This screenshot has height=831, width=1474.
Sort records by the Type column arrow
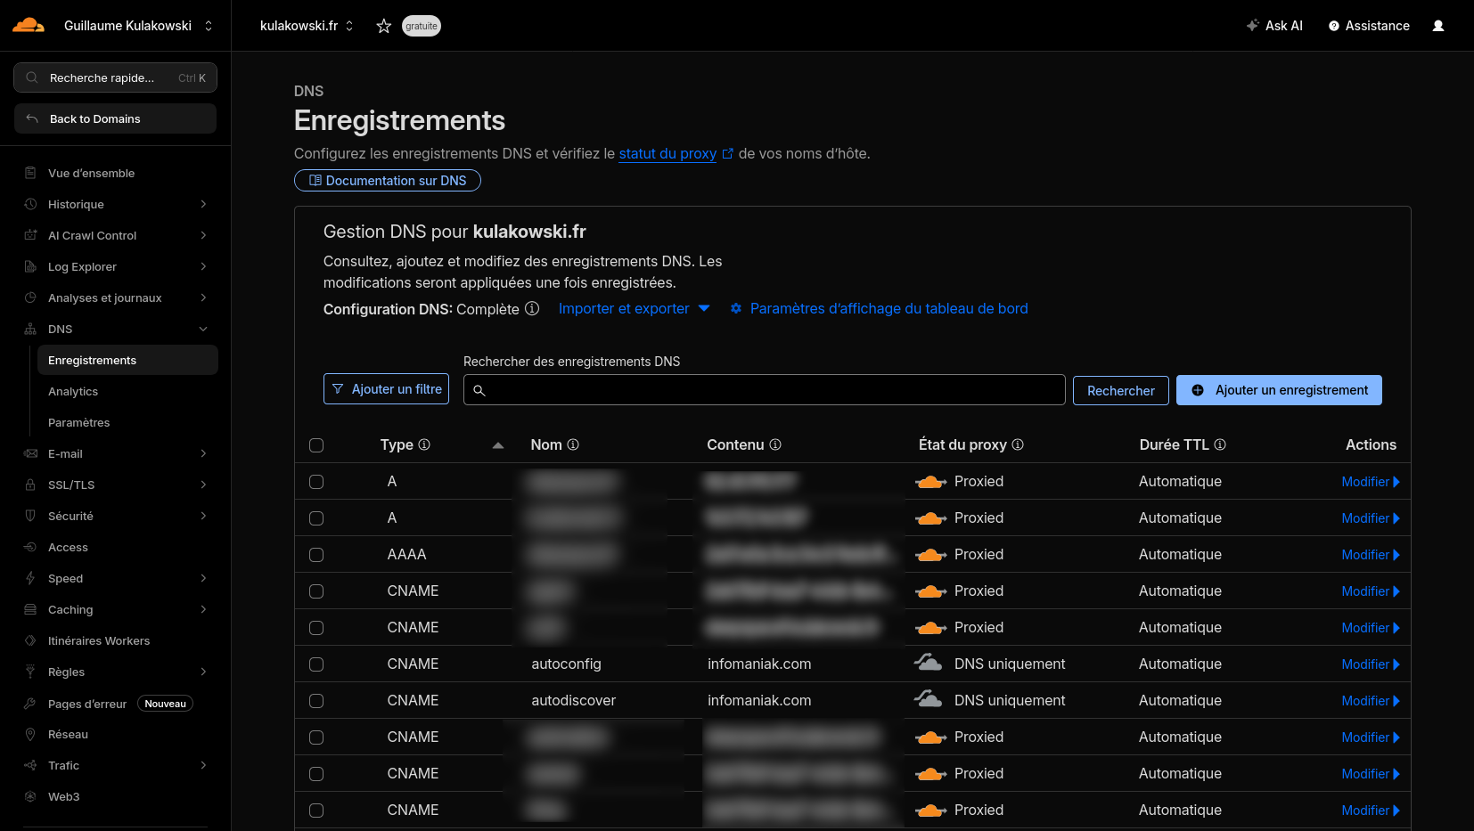pos(498,445)
